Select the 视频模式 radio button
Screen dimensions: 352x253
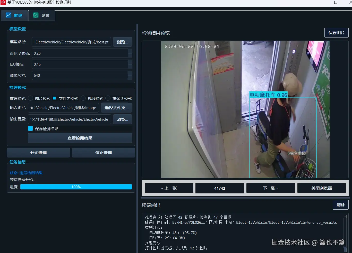point(83,98)
